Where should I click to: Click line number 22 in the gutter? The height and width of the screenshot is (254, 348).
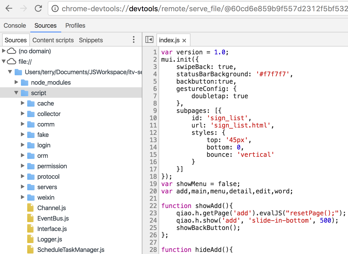pyautogui.click(x=153, y=206)
